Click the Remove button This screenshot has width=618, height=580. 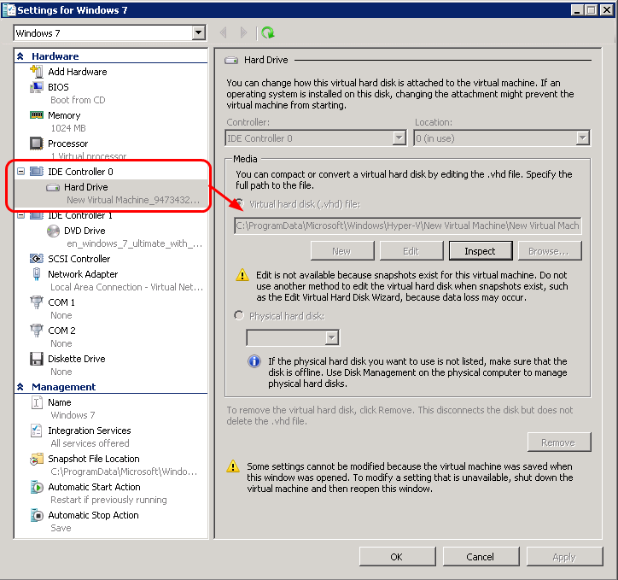[x=559, y=442]
